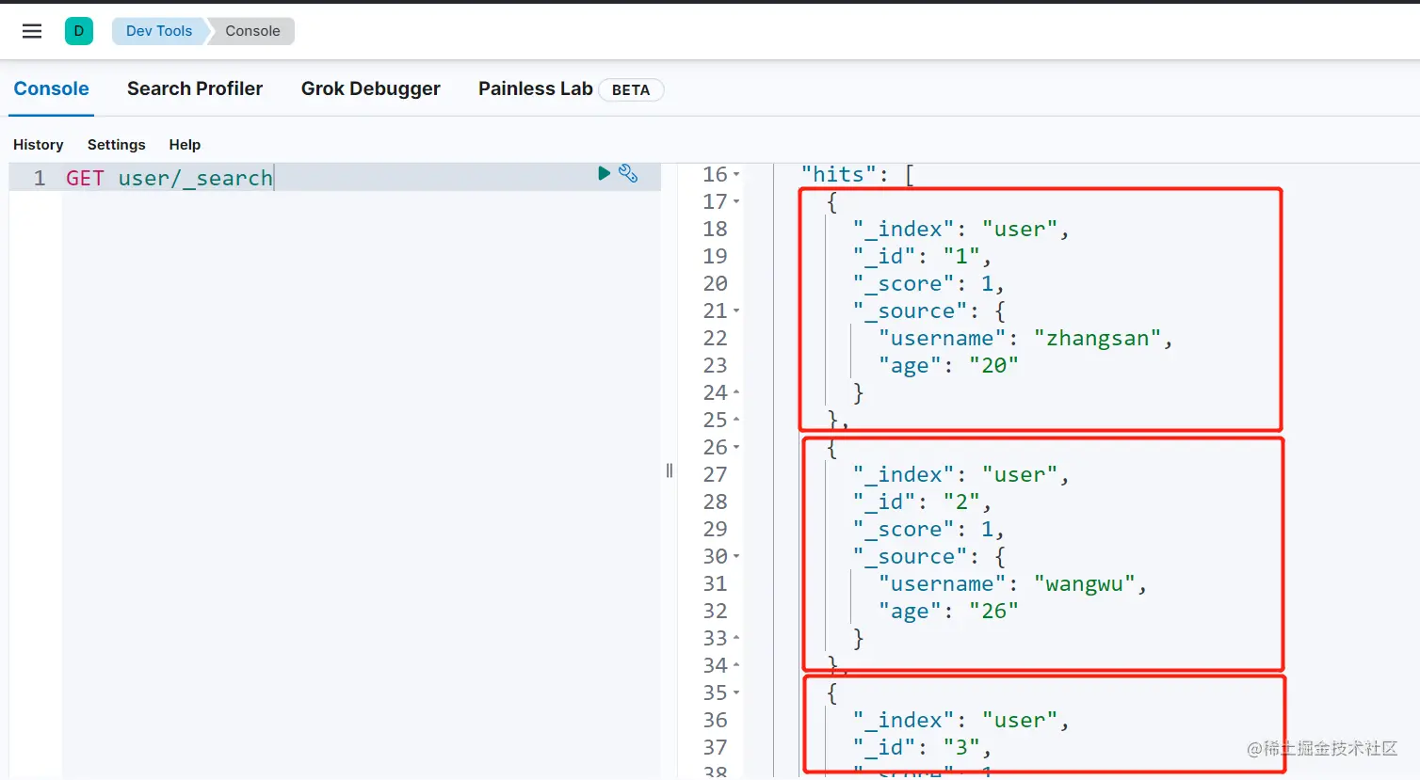
Task: Click "_source": { on line 21
Action: [x=929, y=311]
